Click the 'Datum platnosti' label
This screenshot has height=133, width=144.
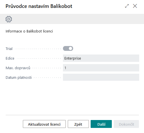tap(19, 77)
